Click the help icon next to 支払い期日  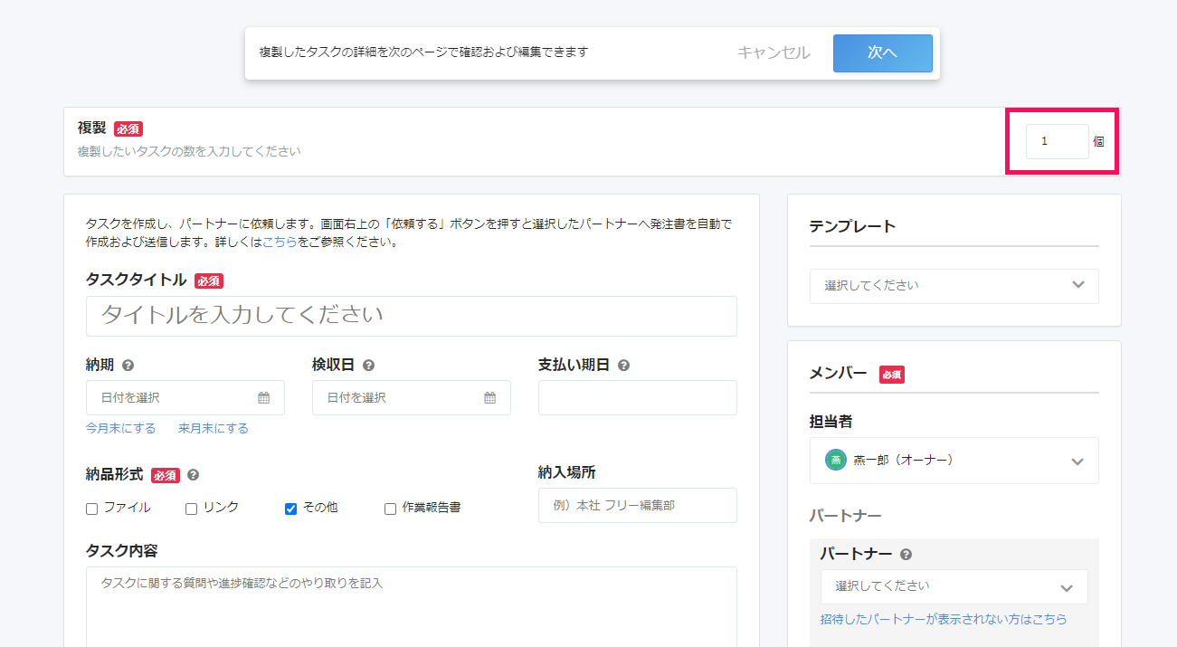pyautogui.click(x=623, y=366)
